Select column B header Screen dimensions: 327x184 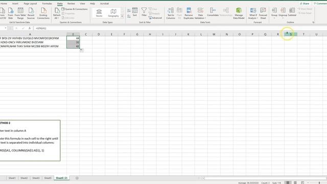[73, 34]
